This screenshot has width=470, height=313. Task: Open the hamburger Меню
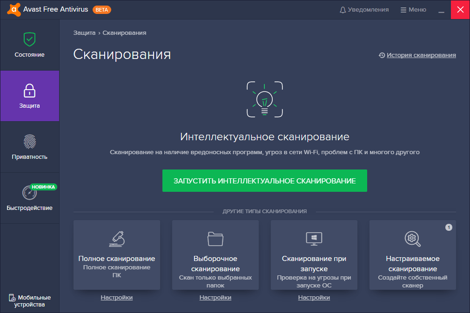coord(413,10)
